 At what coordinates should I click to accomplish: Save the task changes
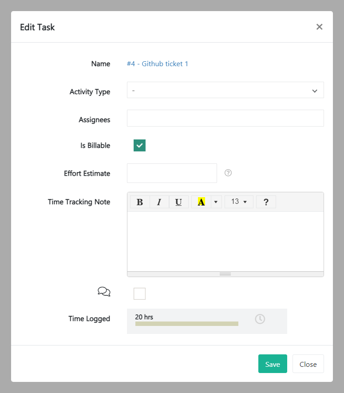[x=272, y=364]
